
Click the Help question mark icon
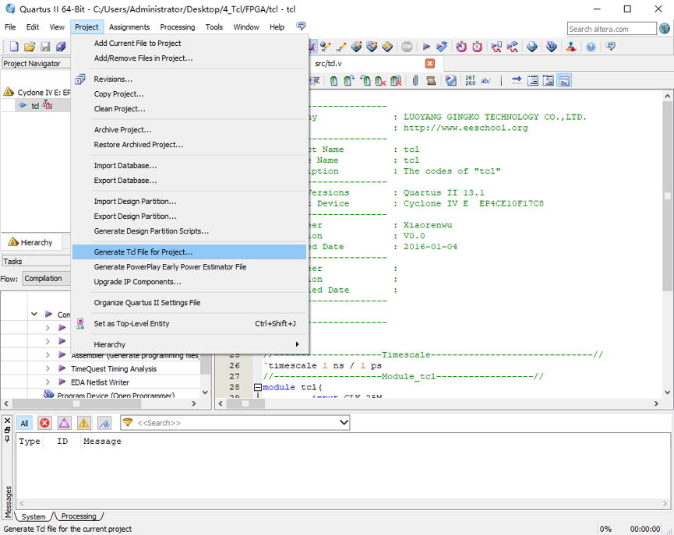click(x=591, y=47)
